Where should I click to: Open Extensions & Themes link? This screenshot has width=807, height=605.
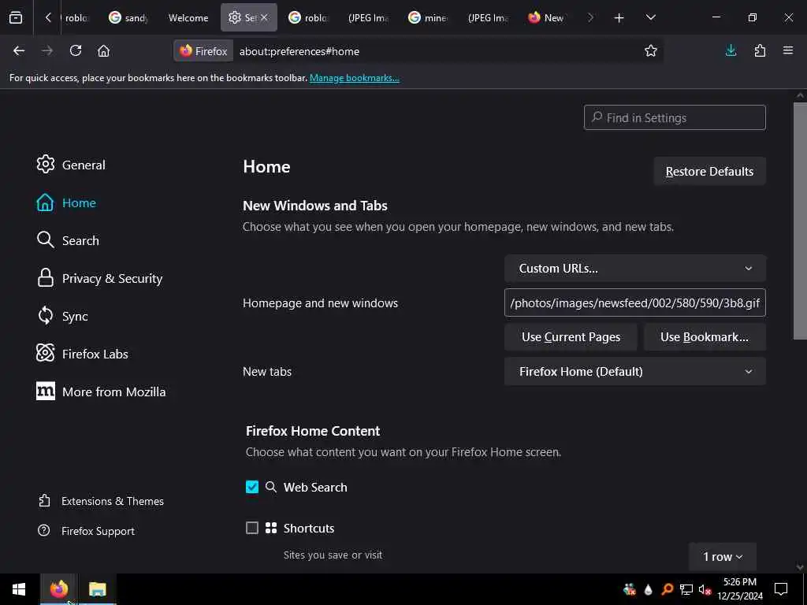click(x=101, y=501)
